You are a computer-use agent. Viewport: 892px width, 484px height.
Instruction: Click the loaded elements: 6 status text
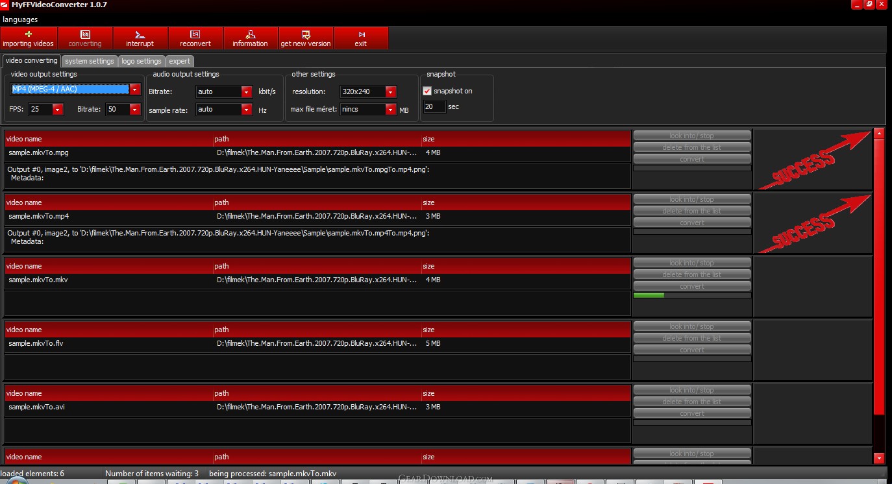click(32, 474)
